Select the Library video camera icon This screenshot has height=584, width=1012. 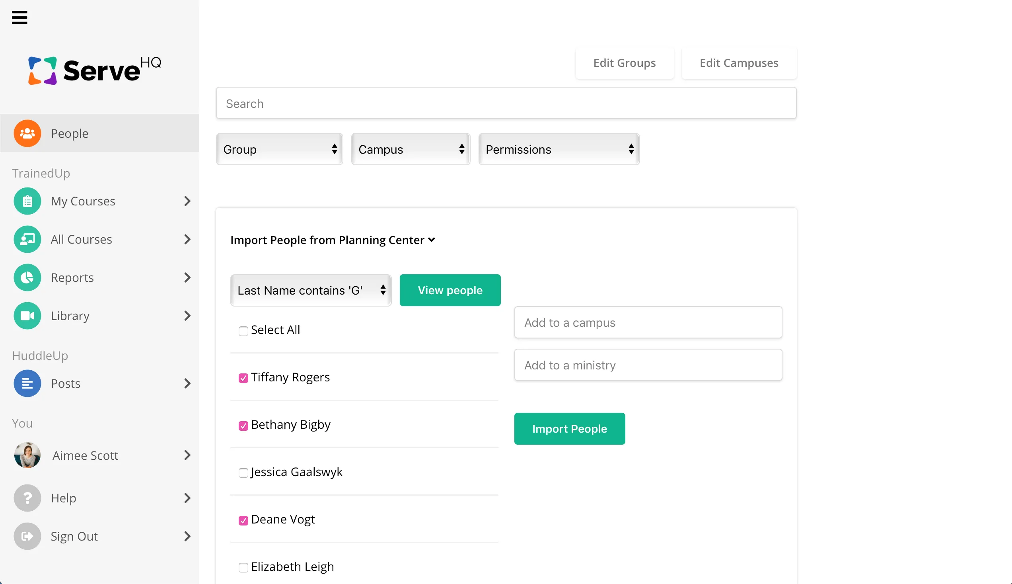pos(27,316)
